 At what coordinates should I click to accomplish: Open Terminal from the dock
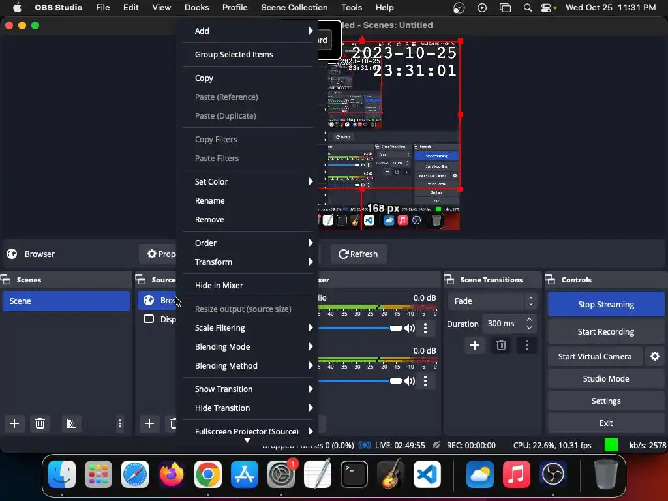click(354, 474)
